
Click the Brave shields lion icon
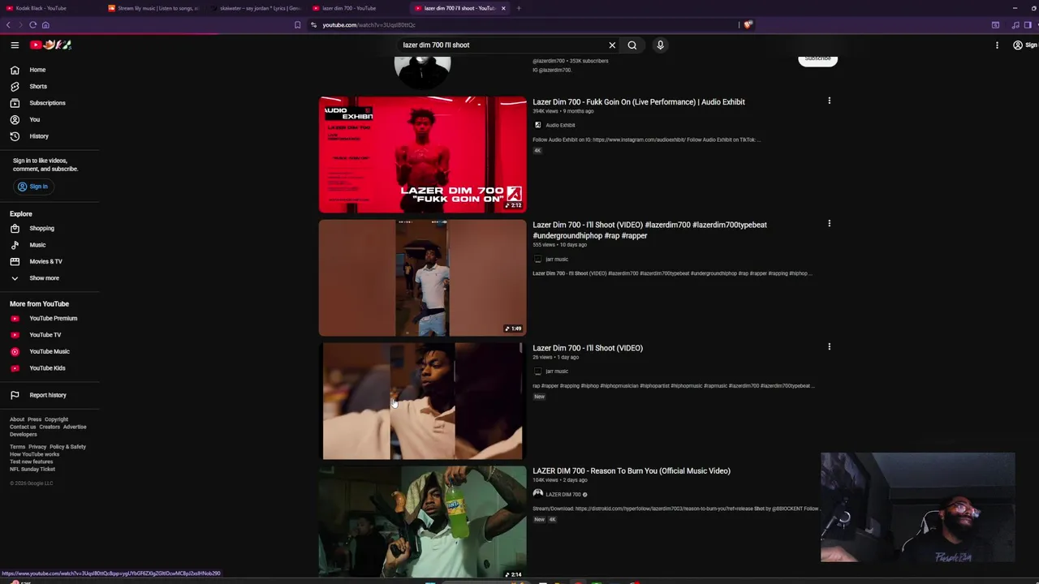tap(748, 25)
